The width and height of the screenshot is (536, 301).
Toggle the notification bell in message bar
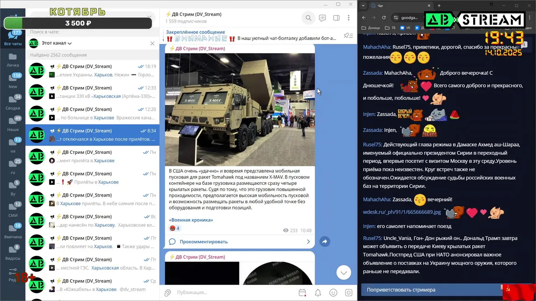point(318,293)
